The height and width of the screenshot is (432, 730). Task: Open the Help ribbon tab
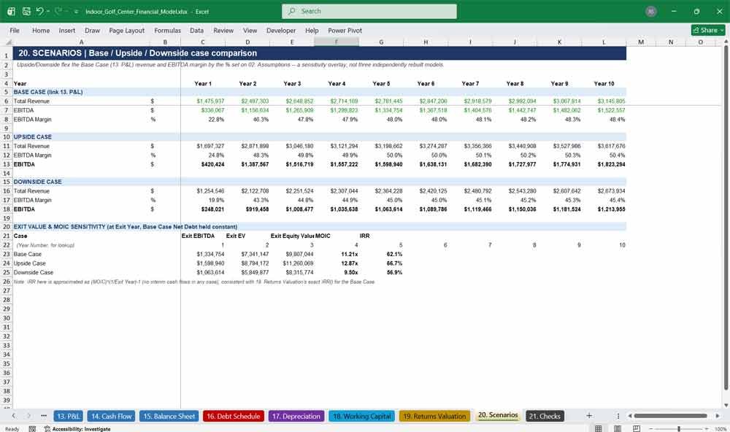(312, 30)
